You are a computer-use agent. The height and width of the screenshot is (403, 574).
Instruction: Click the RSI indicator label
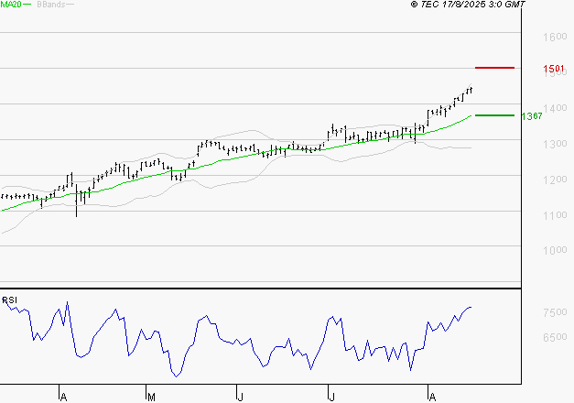(9, 300)
